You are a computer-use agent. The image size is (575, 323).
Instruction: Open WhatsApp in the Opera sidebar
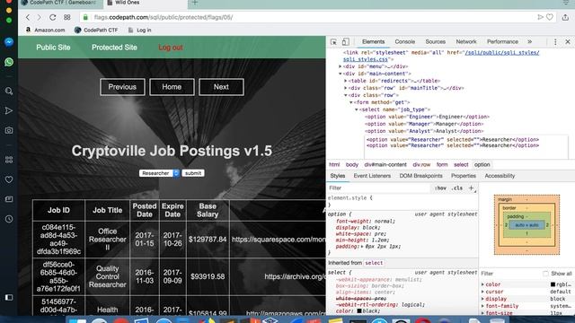point(9,62)
